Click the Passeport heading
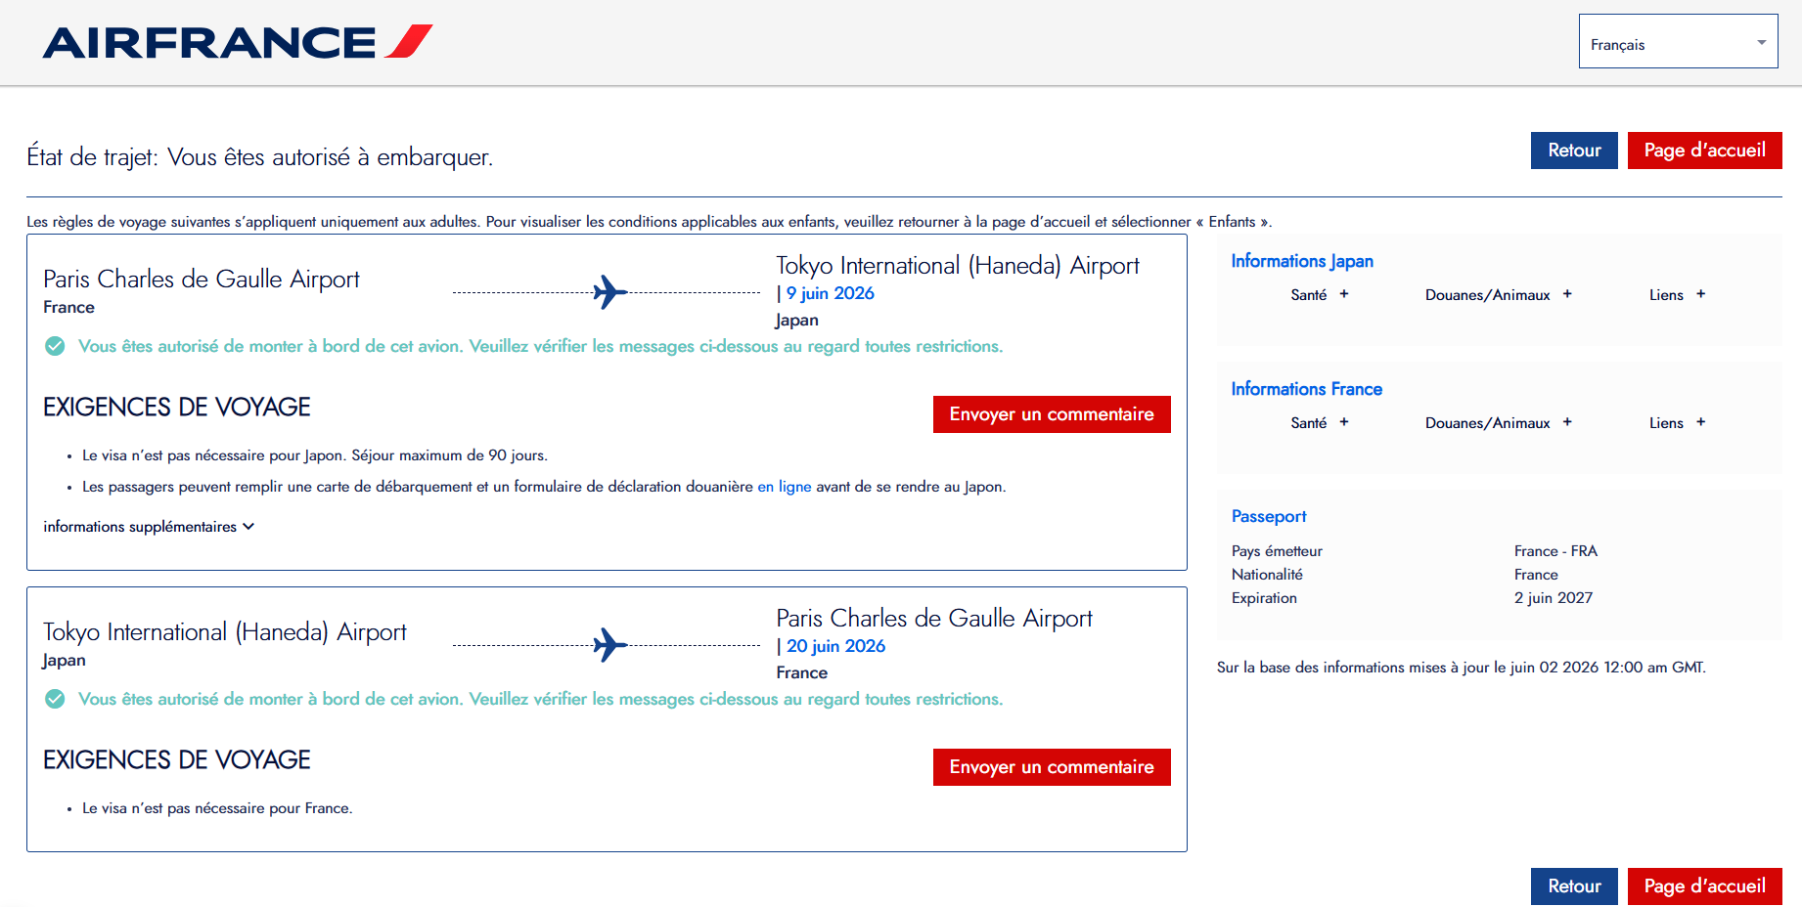Image resolution: width=1802 pixels, height=907 pixels. click(1269, 516)
